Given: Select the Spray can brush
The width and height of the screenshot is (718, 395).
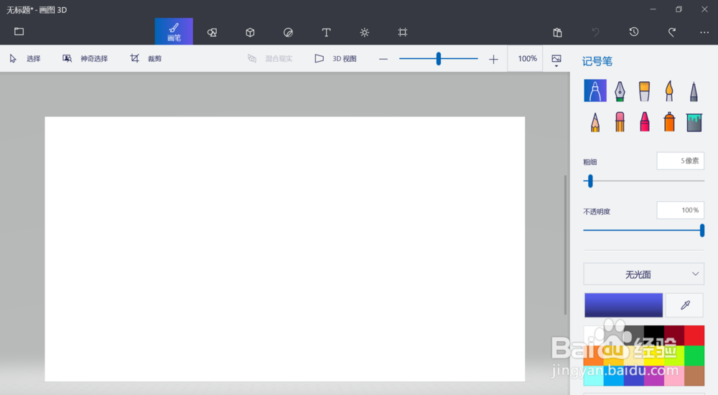Looking at the screenshot, I should [669, 122].
